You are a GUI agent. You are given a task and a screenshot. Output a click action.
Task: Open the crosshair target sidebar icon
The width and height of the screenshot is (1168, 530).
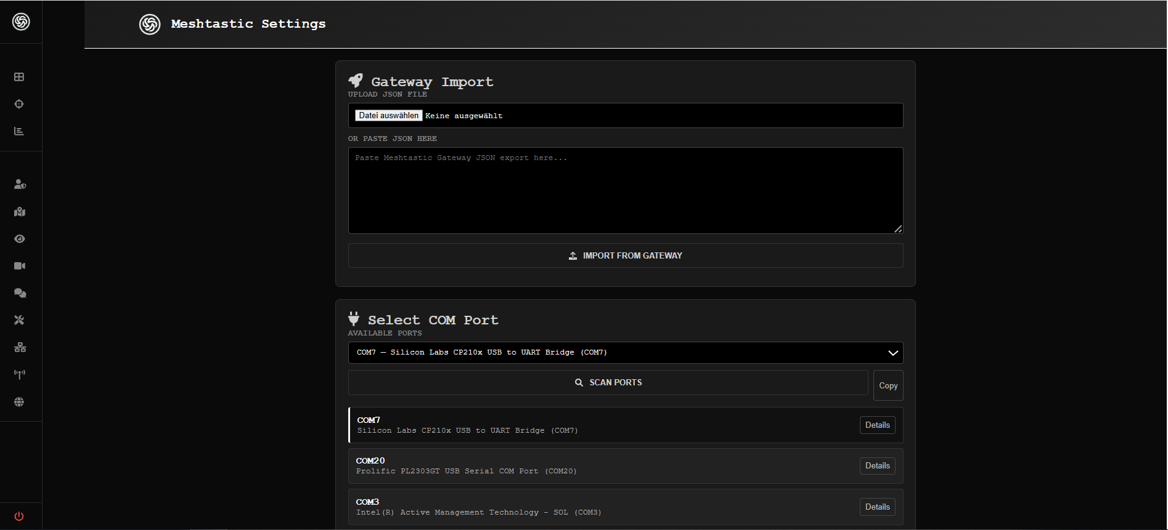(19, 104)
